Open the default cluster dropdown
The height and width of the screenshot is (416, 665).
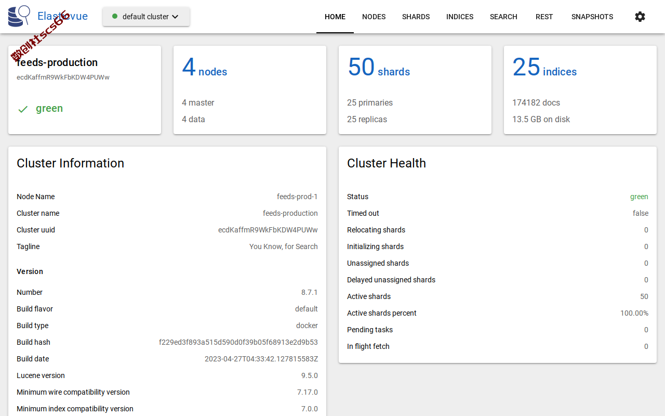point(146,17)
